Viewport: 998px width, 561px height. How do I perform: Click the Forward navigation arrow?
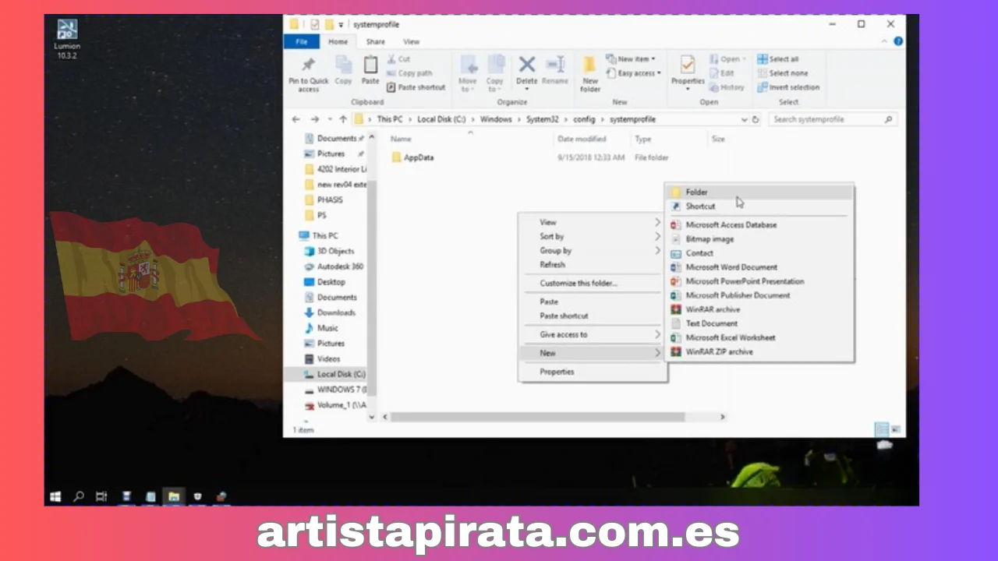(314, 119)
